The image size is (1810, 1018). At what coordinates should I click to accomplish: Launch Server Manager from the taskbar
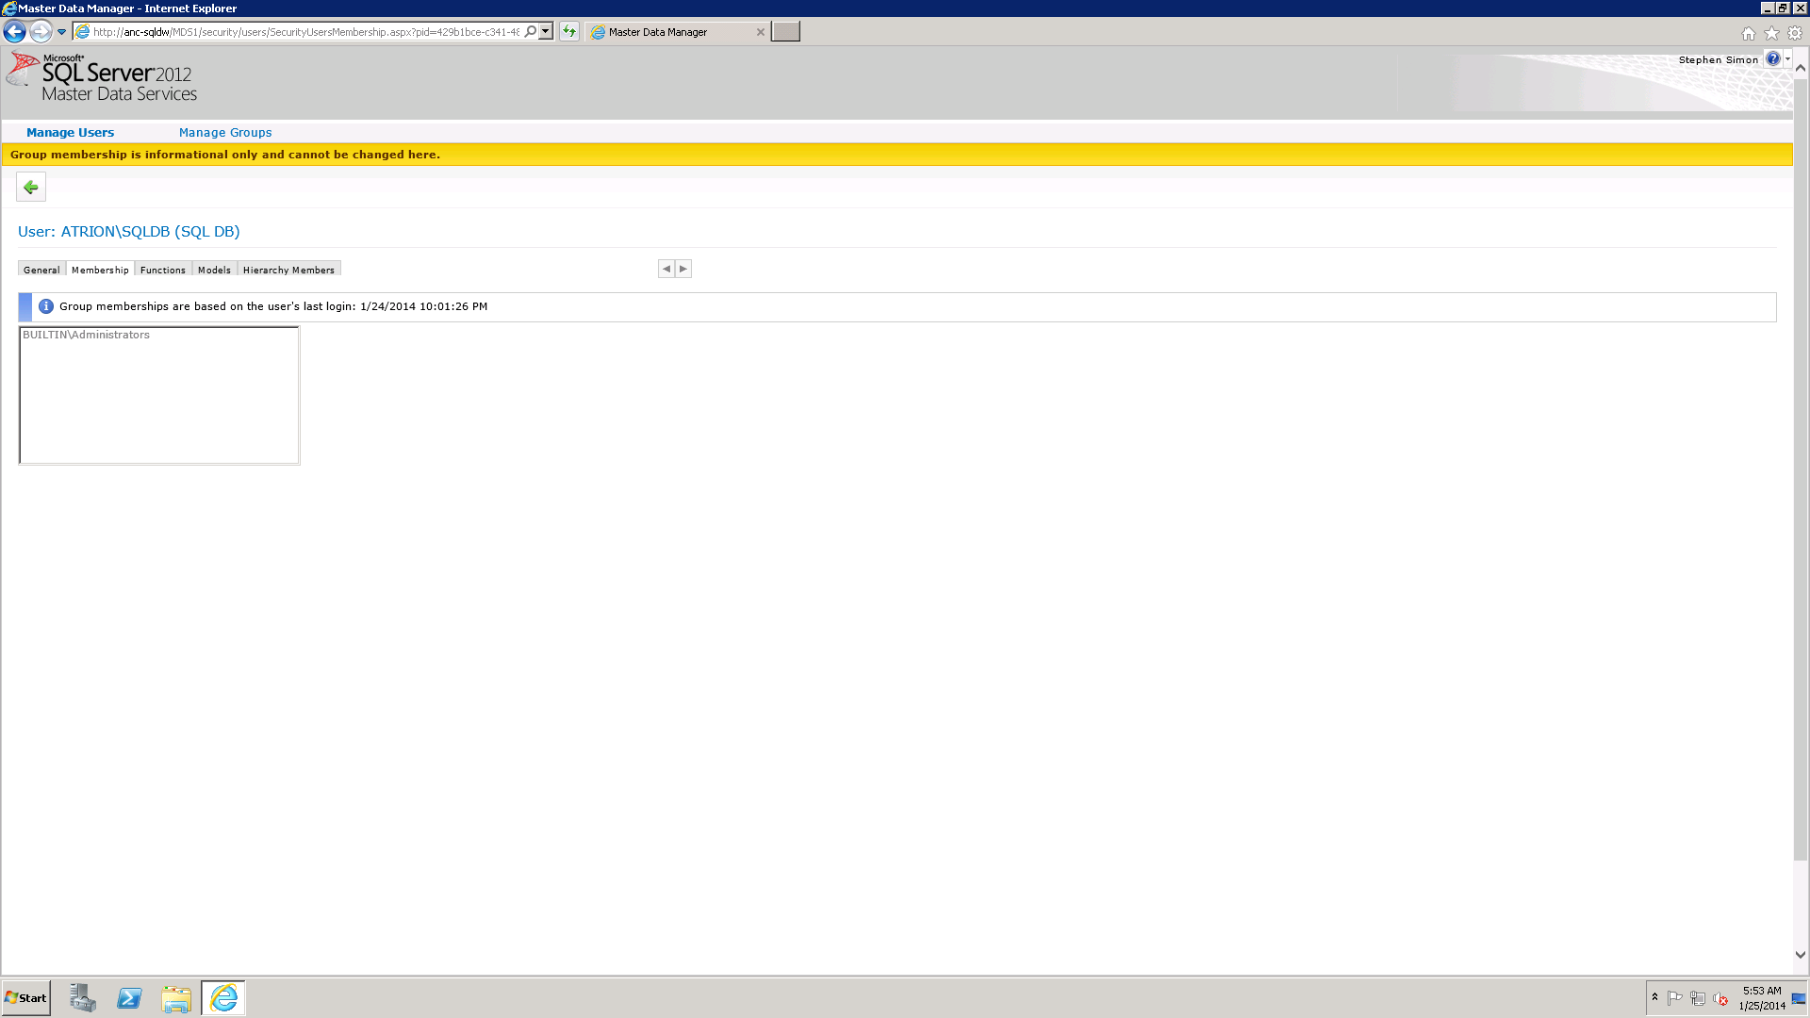coord(83,998)
